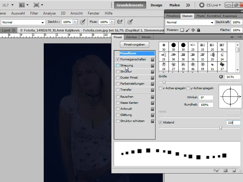Click lock icon beside Glättung

(152, 115)
